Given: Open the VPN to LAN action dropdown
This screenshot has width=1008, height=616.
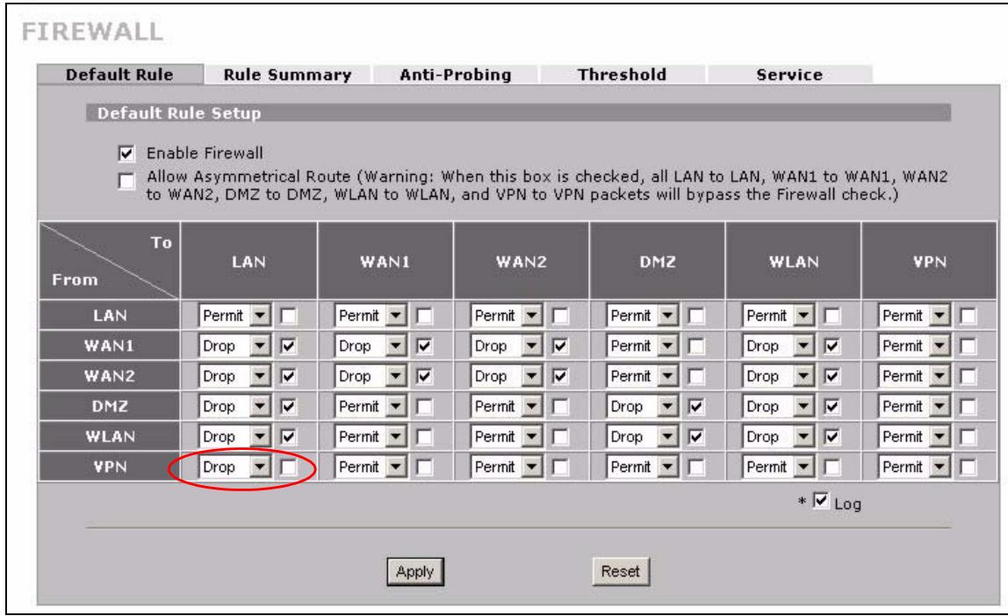Looking at the screenshot, I should [234, 467].
